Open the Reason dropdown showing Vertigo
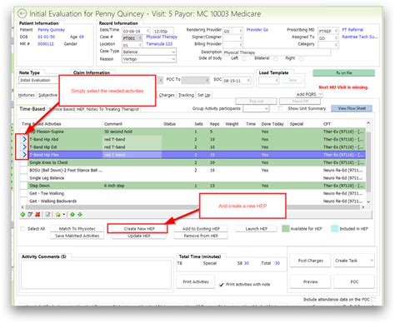 (x=149, y=59)
